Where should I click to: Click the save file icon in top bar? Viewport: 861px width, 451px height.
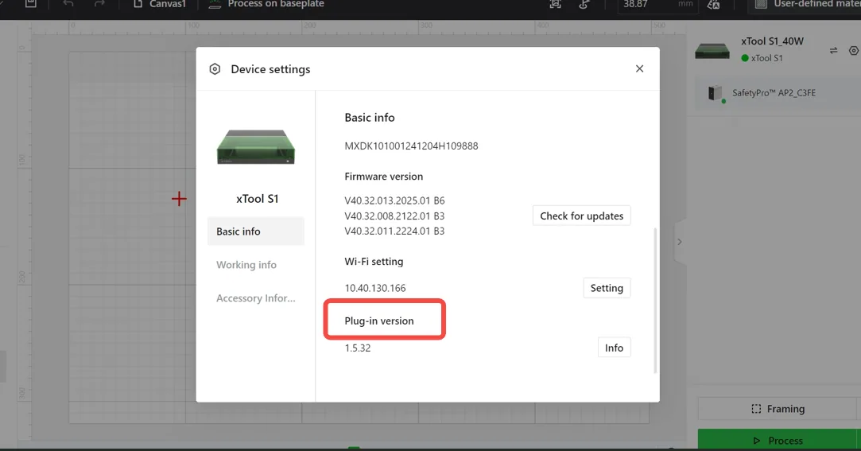click(31, 4)
